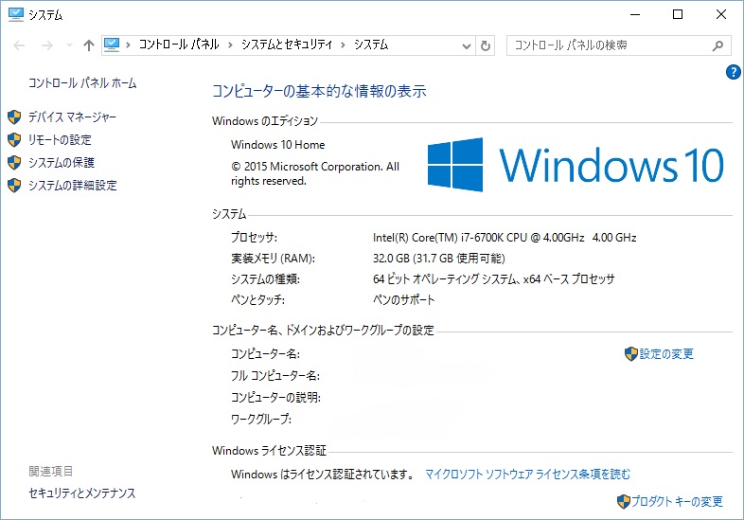
Task: Expand chevron after システムとセキュリティ breadcrumb
Action: (343, 45)
